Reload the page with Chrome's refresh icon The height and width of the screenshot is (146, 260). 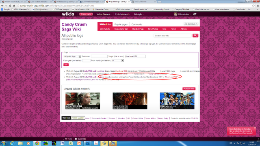[x=10, y=6]
